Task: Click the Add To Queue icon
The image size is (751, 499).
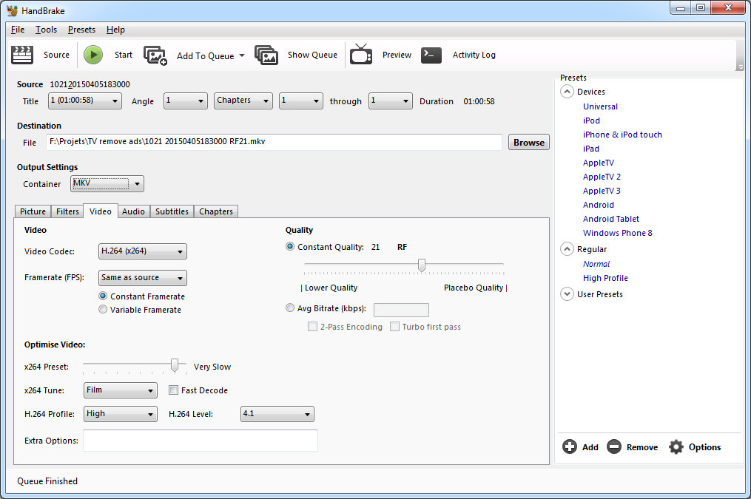Action: point(155,55)
